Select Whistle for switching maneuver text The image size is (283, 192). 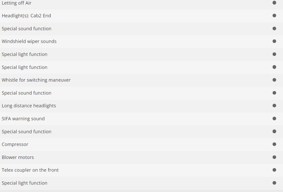36,80
